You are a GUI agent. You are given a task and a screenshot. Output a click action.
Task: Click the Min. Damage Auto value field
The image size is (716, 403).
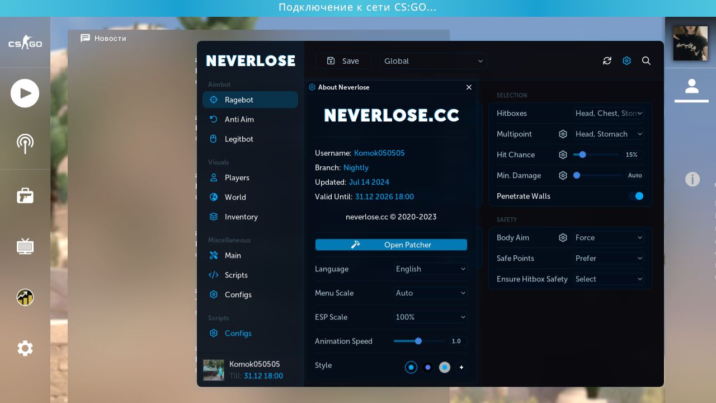635,176
